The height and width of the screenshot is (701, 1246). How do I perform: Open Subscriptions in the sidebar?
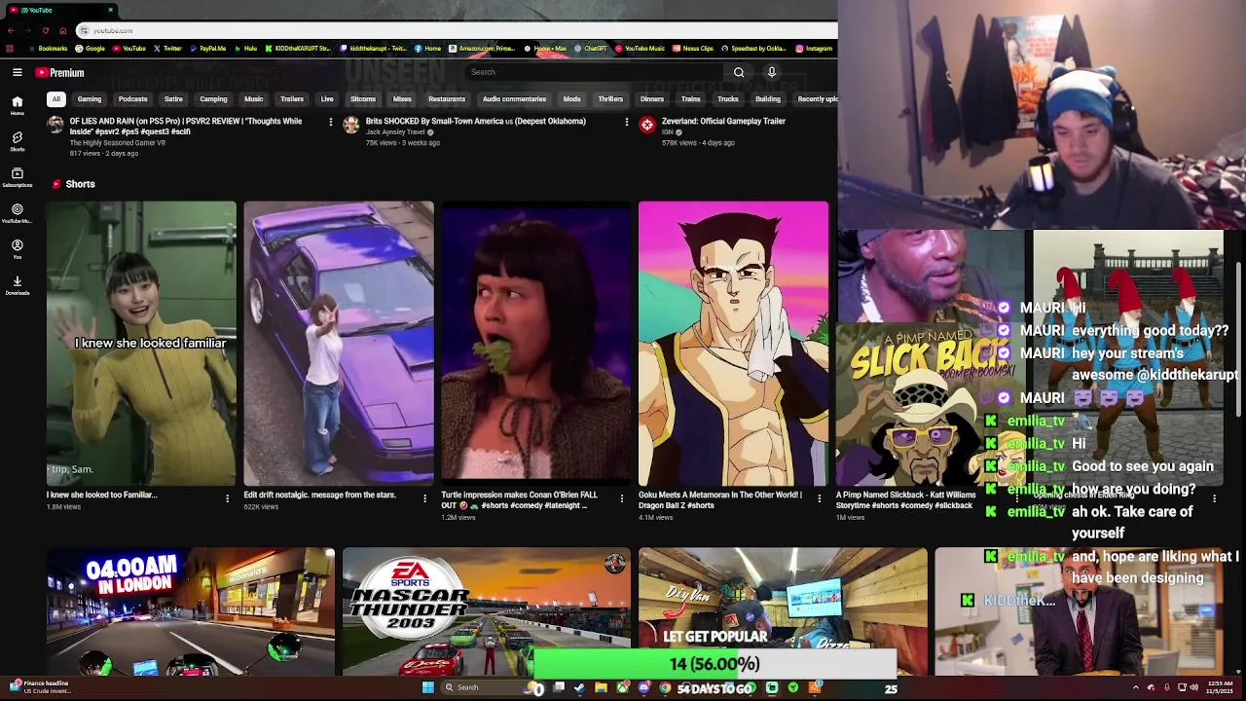[17, 177]
